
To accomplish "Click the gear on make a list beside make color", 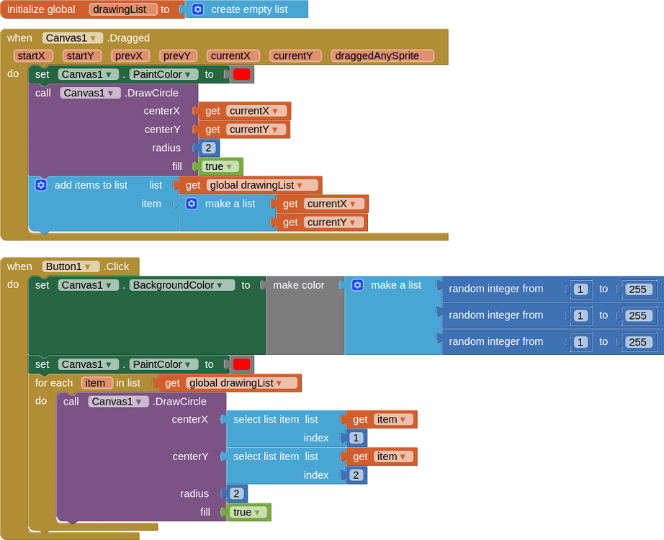I will point(357,285).
